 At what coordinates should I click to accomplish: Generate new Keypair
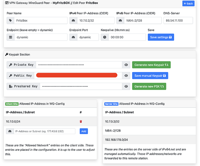[151, 65]
